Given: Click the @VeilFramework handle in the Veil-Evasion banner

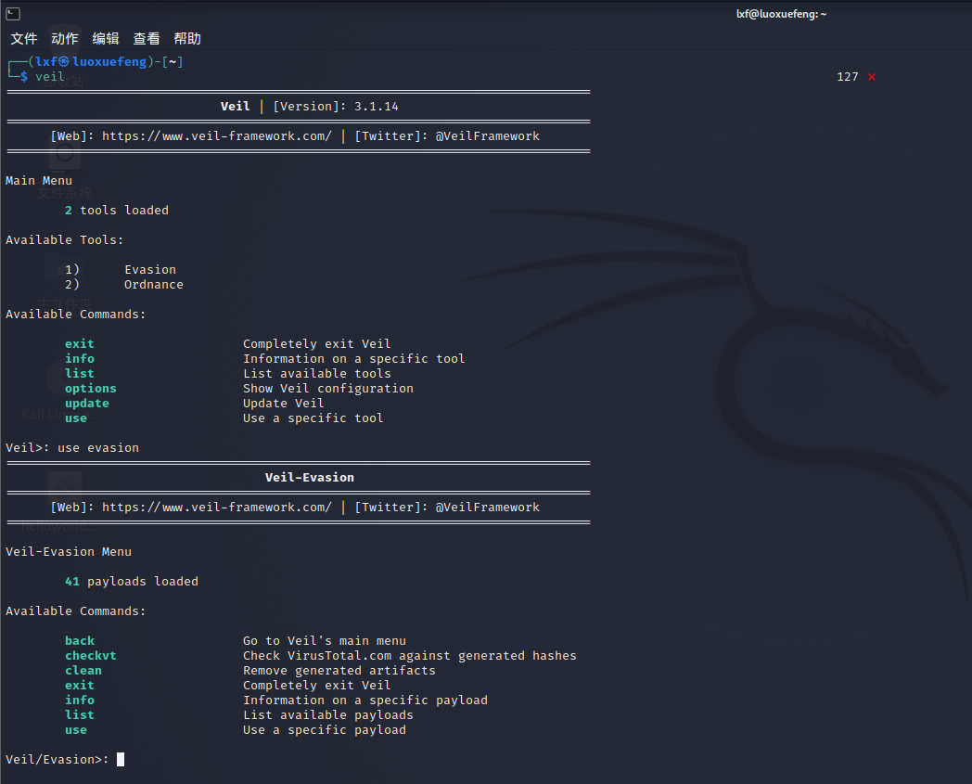Looking at the screenshot, I should pyautogui.click(x=487, y=508).
